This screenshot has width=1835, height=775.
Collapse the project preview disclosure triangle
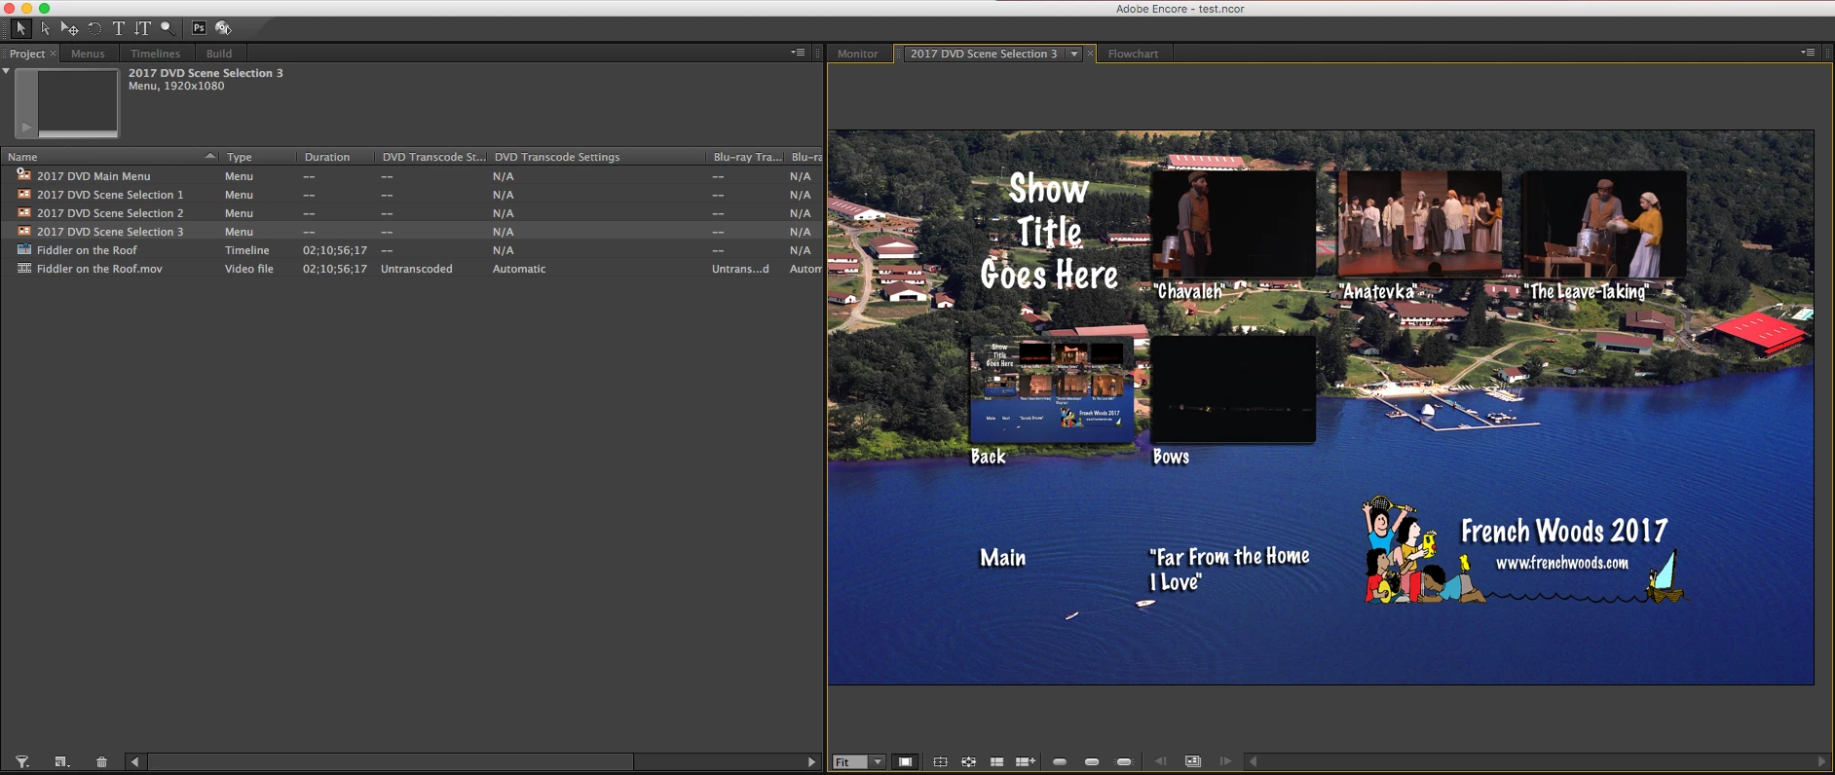(6, 71)
